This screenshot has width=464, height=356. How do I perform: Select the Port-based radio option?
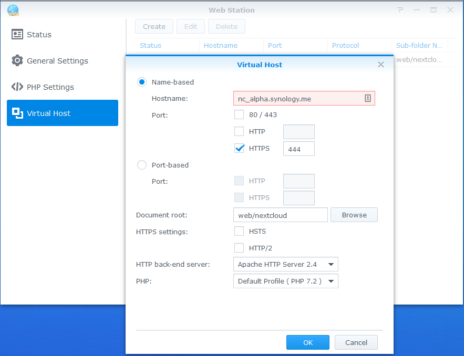[142, 165]
